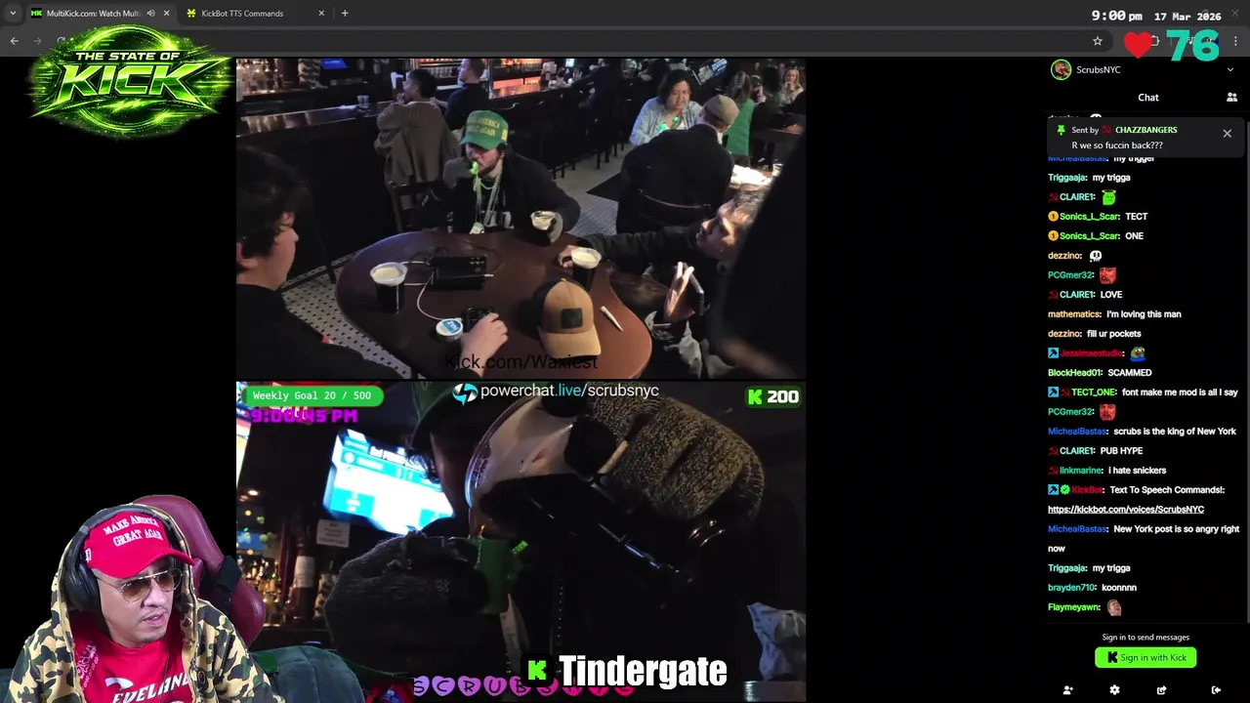Click the BlockHead01 username in chat

click(x=1075, y=373)
